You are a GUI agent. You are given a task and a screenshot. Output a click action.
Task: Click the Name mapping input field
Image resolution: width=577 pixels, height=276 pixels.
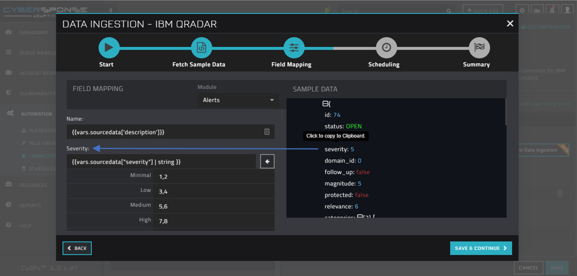164,132
